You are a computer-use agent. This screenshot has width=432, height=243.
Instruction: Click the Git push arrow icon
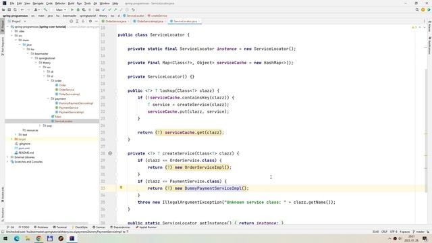(x=115, y=9)
